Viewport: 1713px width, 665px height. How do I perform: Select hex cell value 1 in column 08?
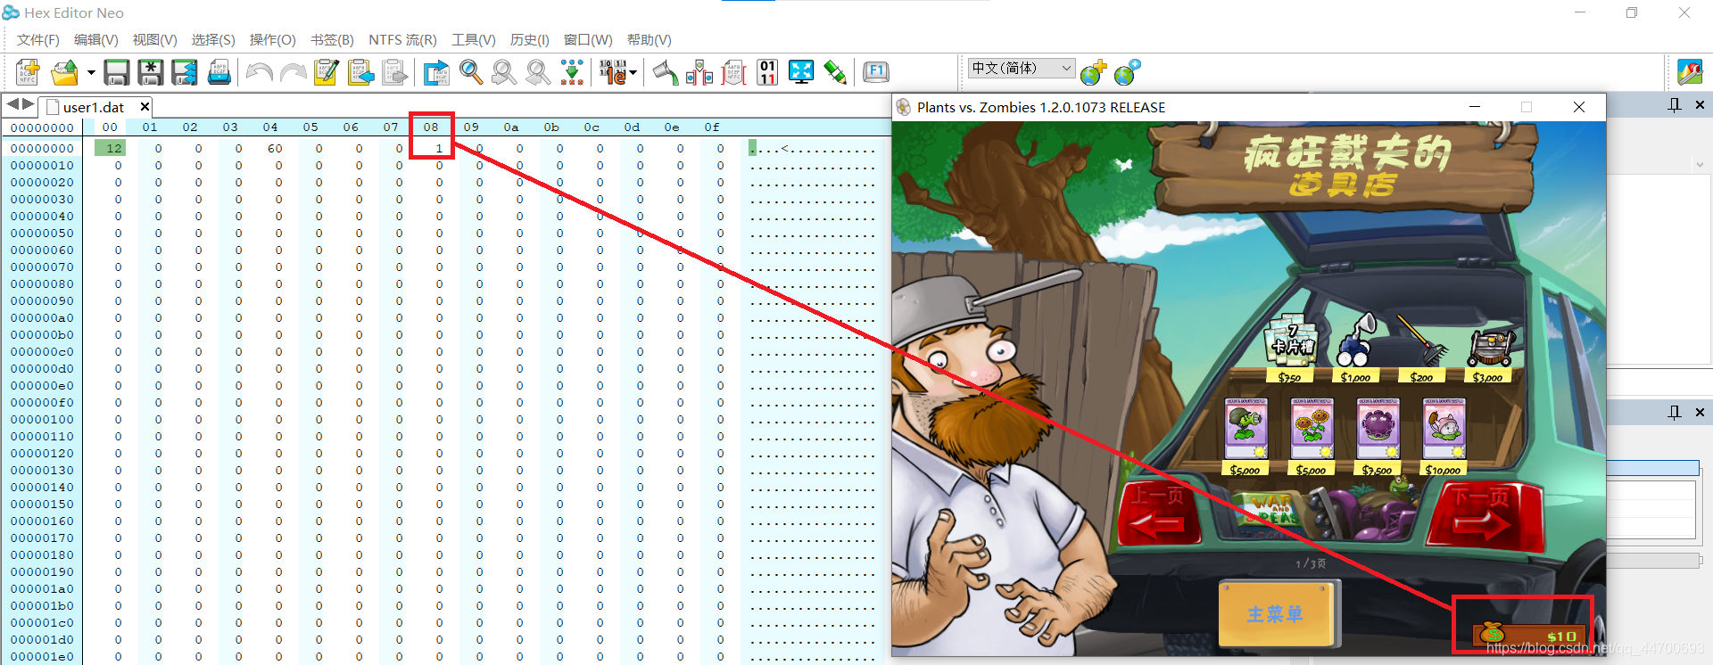pyautogui.click(x=439, y=148)
